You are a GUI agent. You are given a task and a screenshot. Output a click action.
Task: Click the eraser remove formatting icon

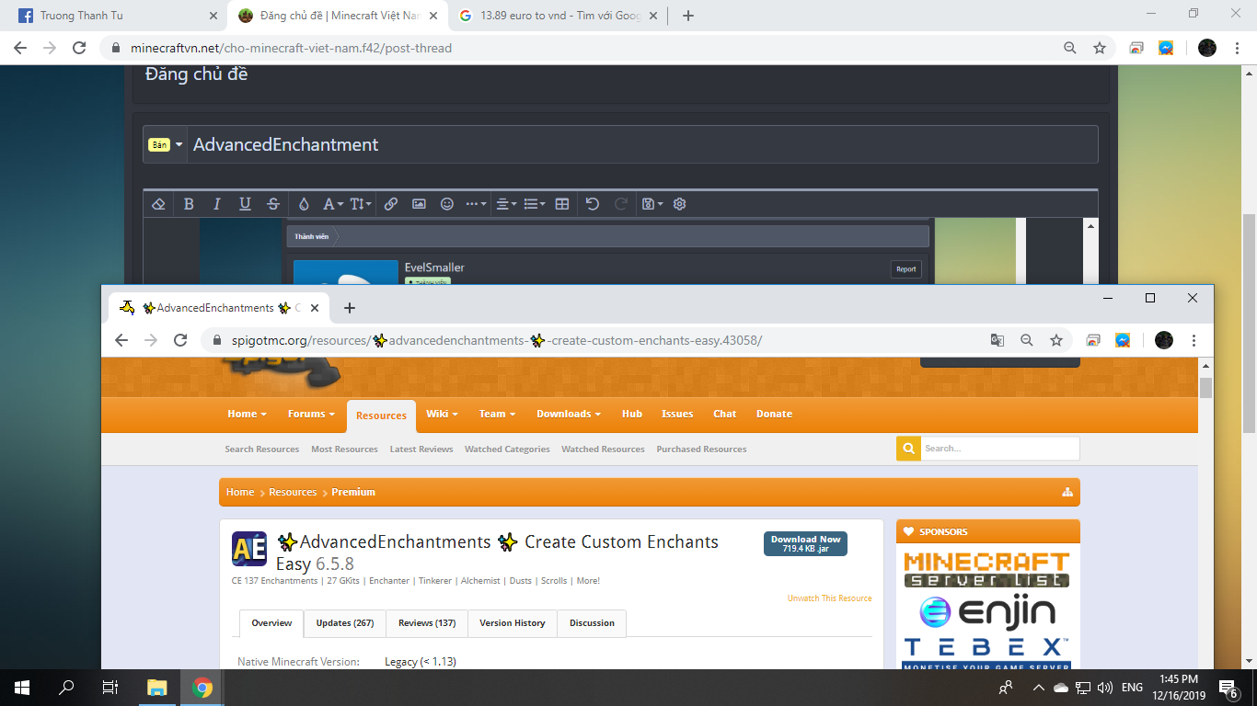coord(158,204)
